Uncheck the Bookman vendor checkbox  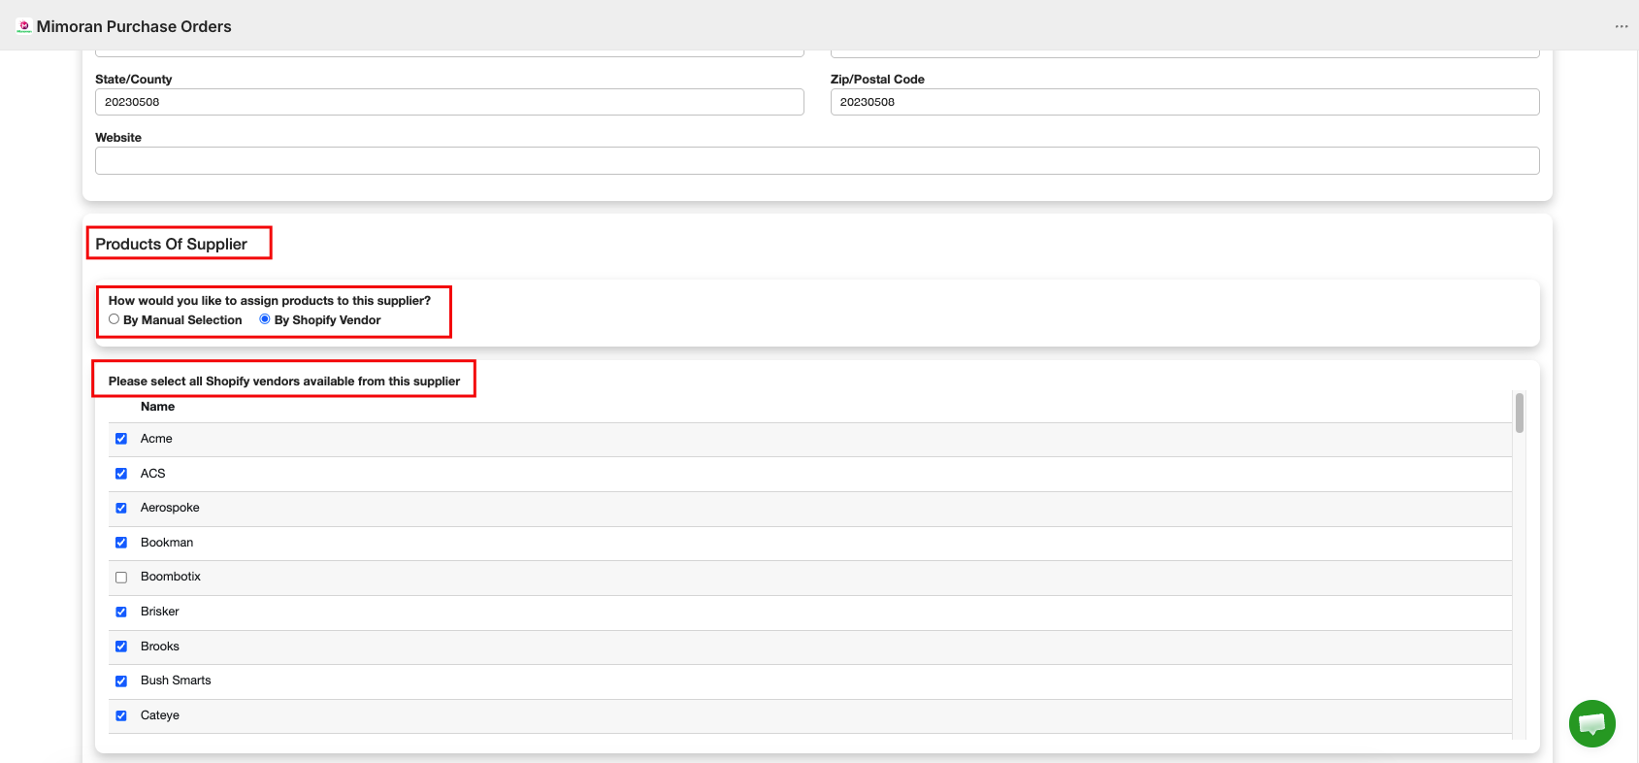click(121, 543)
